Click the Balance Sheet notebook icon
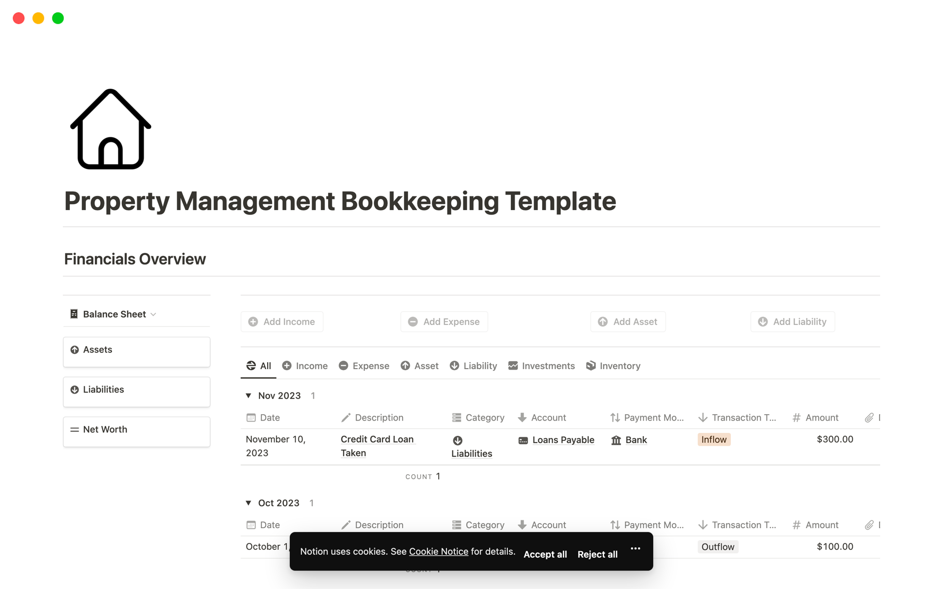Image resolution: width=943 pixels, height=589 pixels. (74, 314)
